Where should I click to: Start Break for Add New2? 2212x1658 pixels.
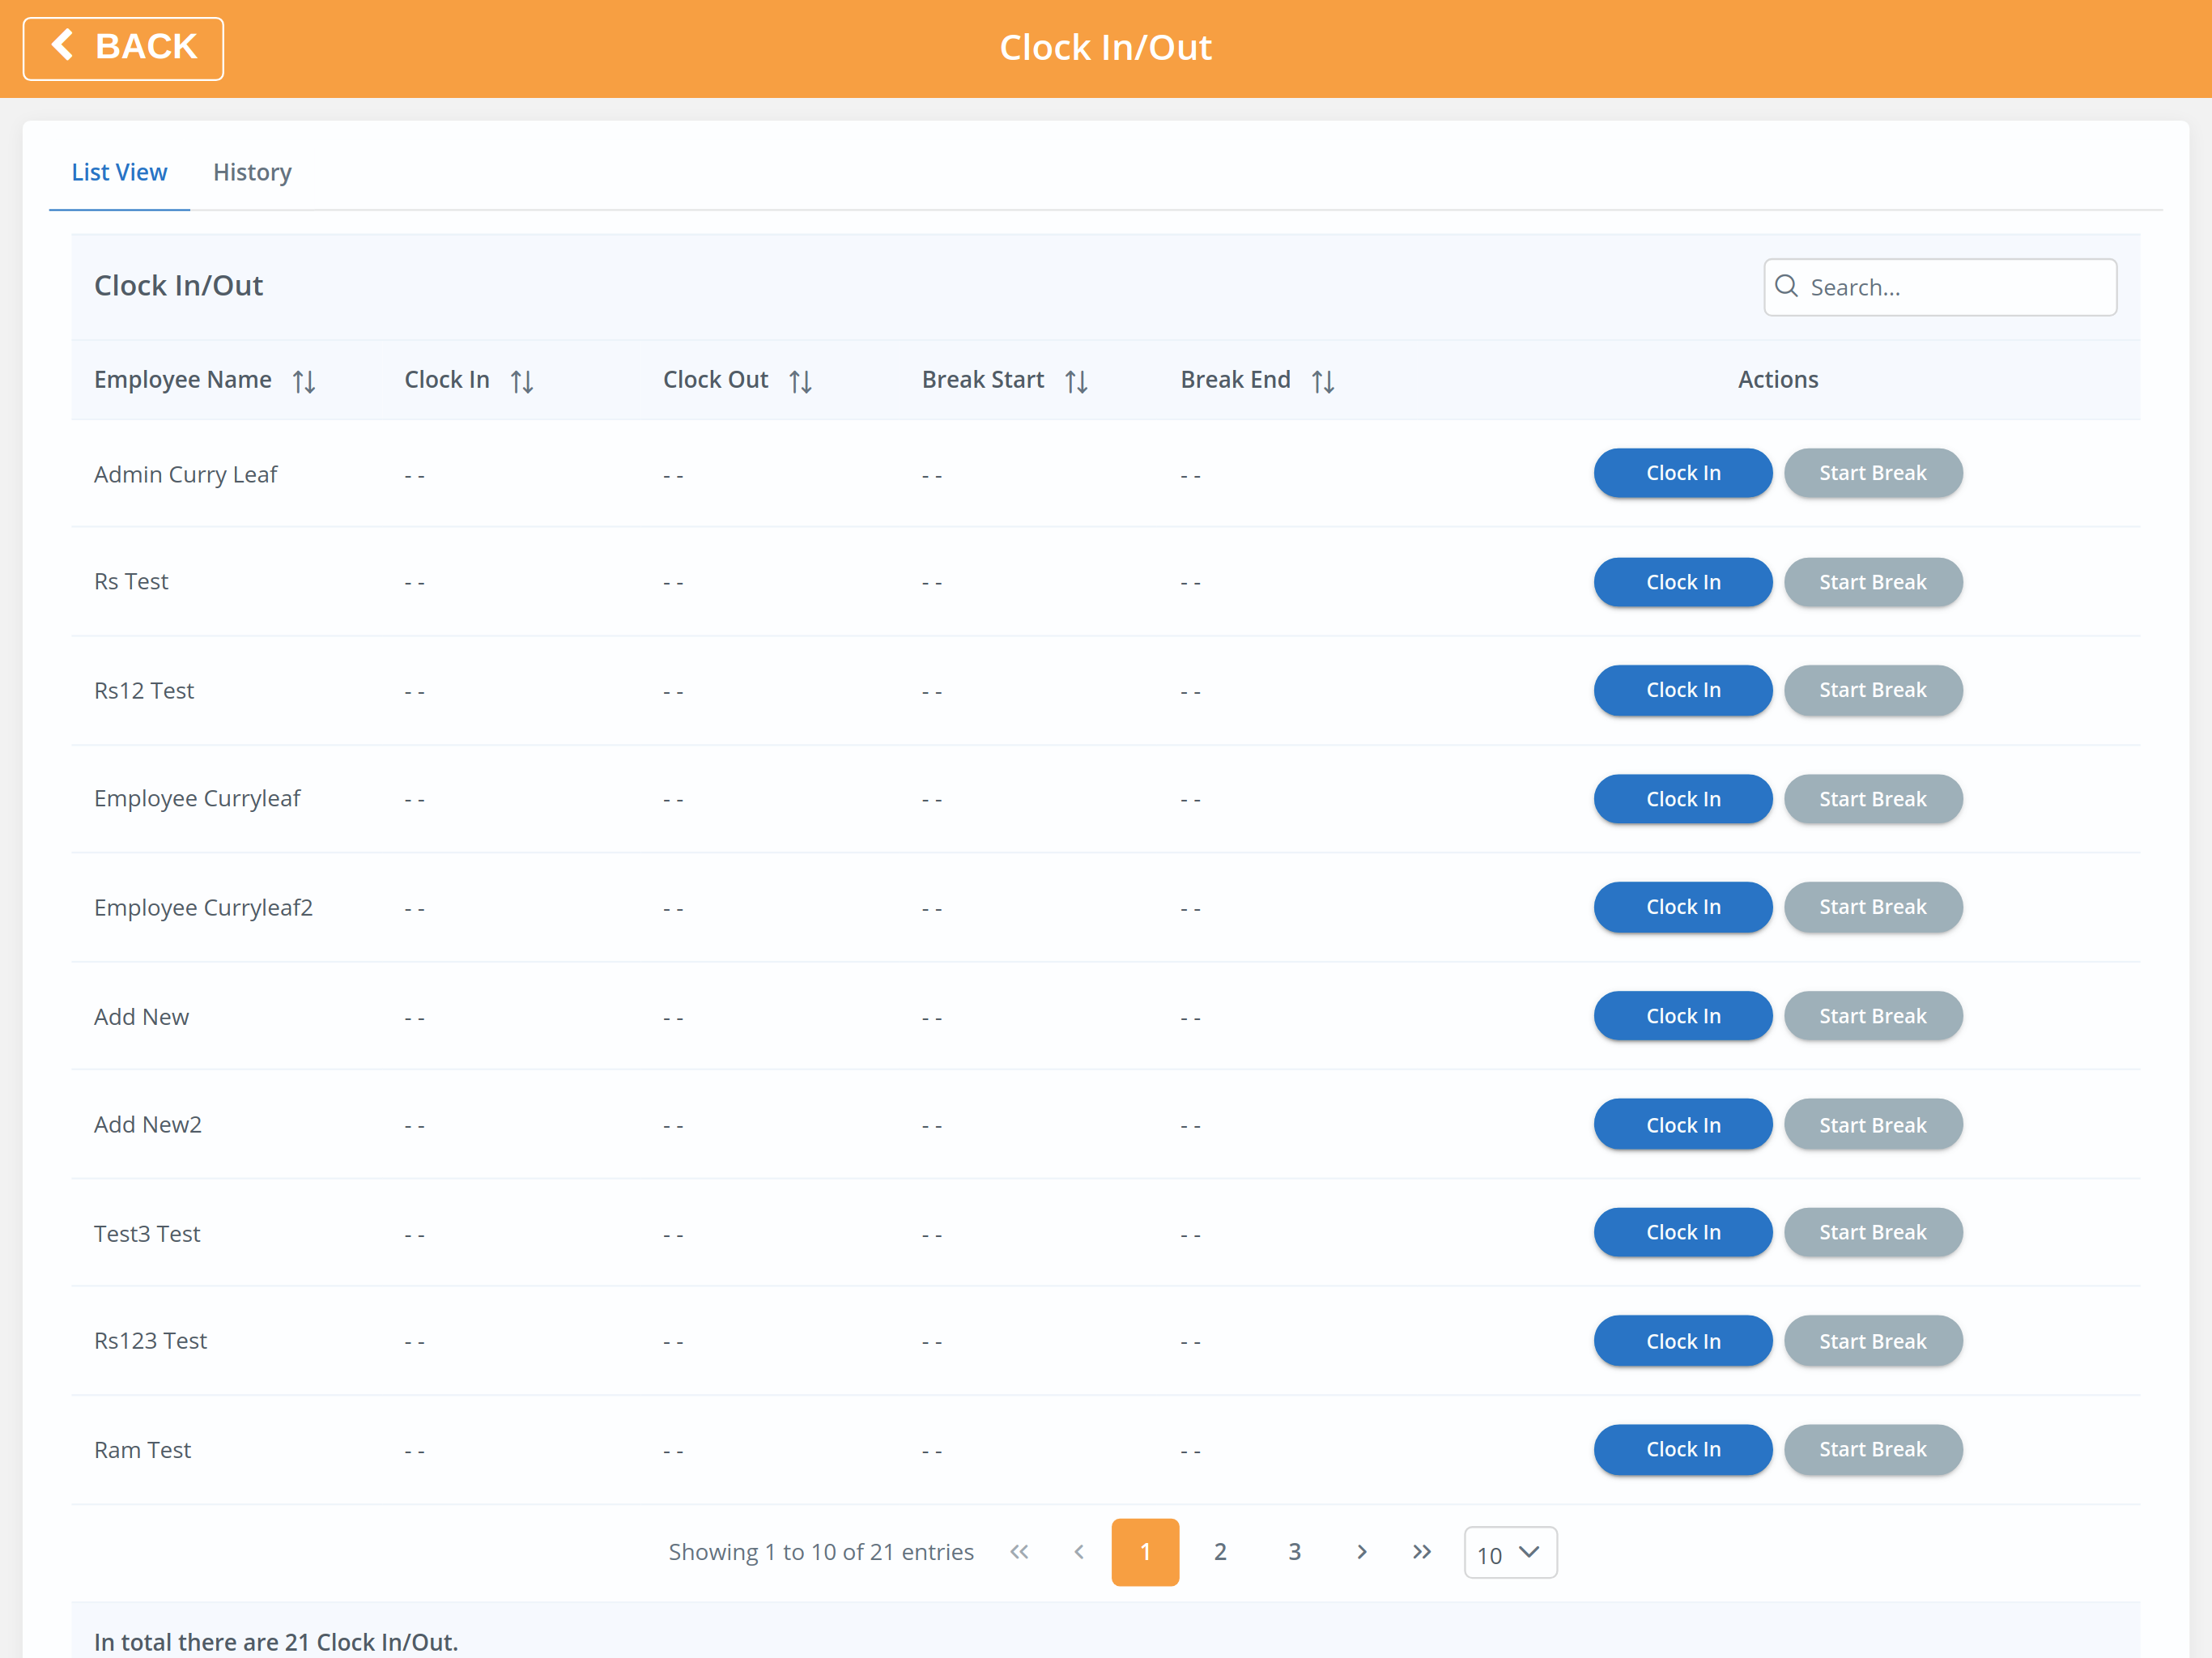tap(1873, 1125)
